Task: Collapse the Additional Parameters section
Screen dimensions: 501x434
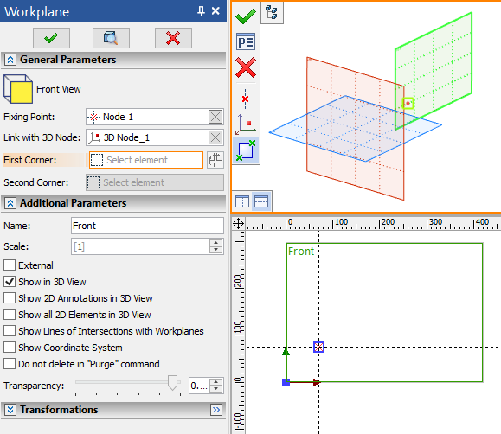Action: point(10,203)
